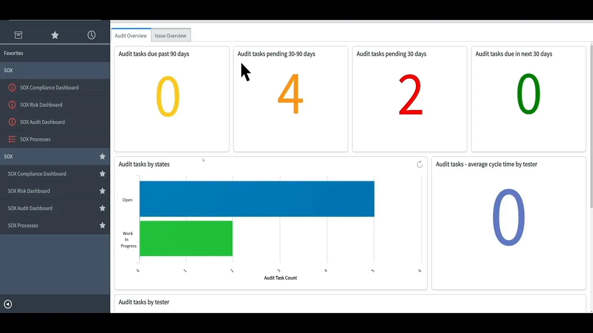
Task: Collapse the navigator with the bottom arrow icon
Action: 7,304
